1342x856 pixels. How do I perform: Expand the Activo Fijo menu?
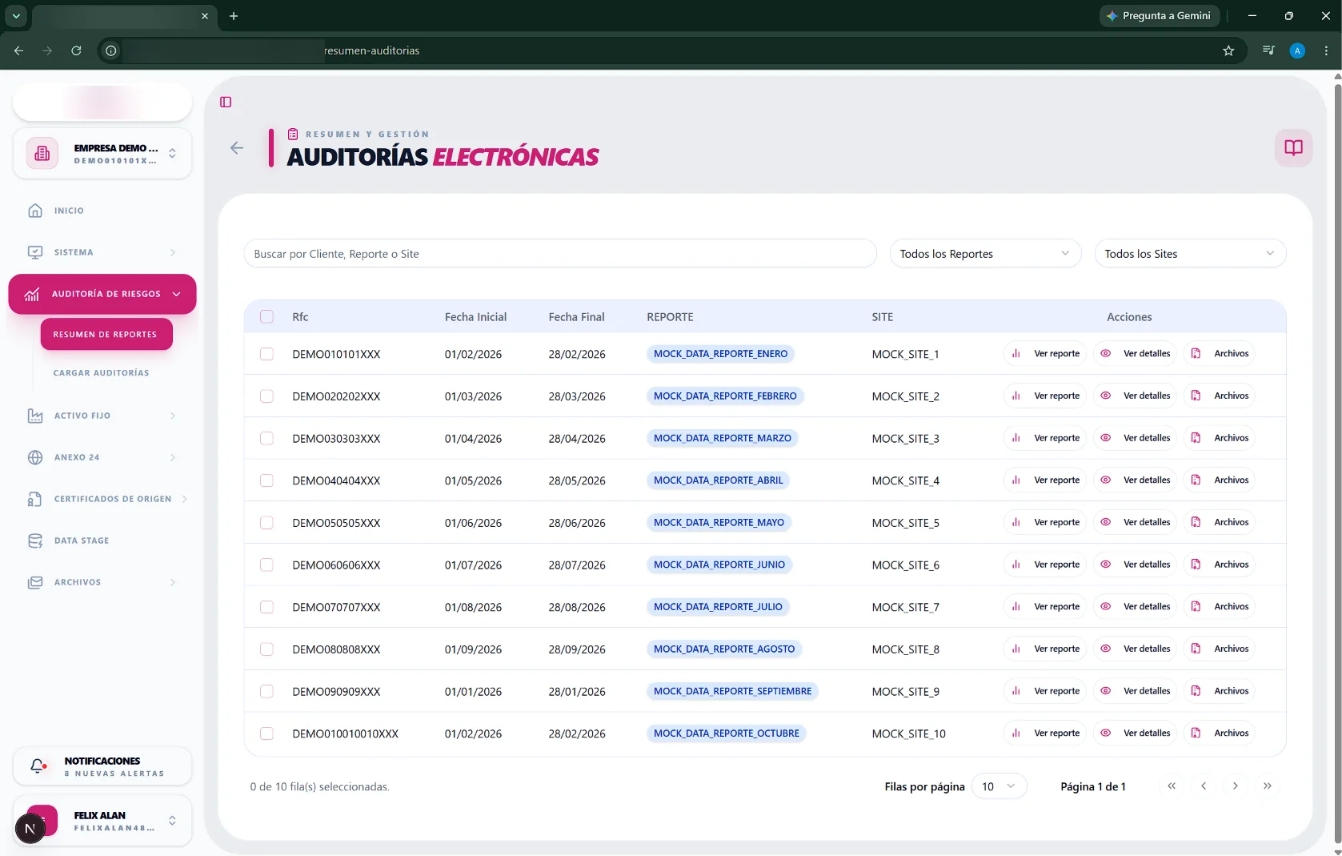point(102,416)
